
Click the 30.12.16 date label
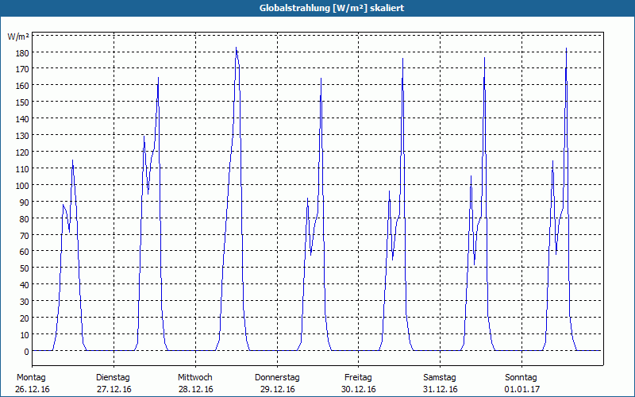pyautogui.click(x=359, y=390)
